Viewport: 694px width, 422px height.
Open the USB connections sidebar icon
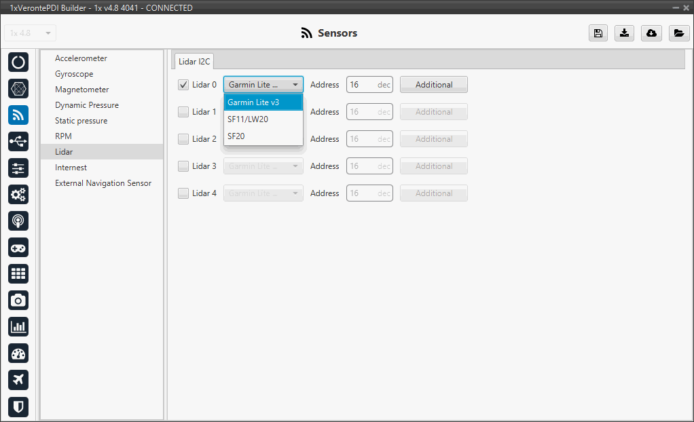tap(18, 142)
